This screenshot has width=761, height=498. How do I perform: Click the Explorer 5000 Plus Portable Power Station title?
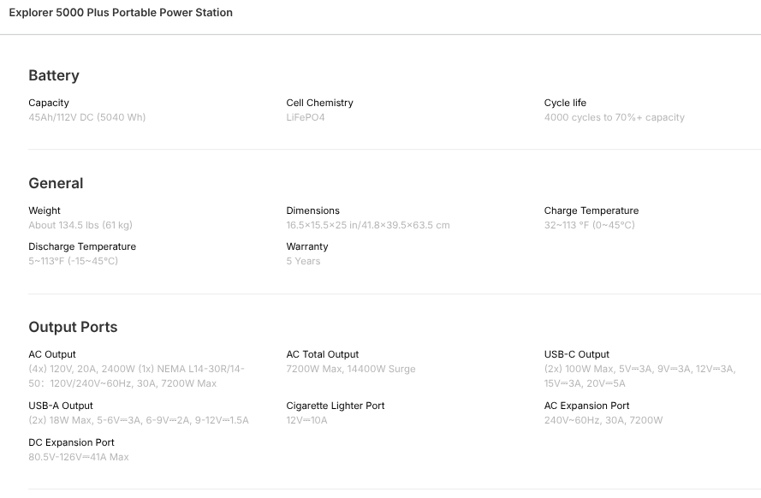point(121,13)
